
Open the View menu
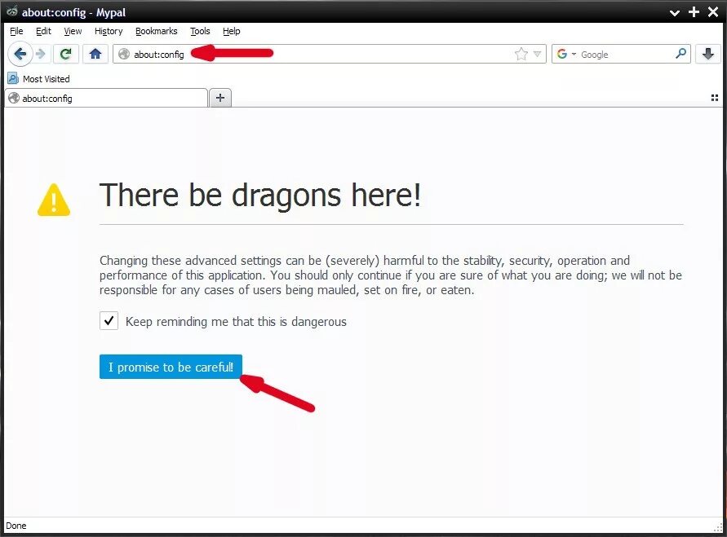73,31
